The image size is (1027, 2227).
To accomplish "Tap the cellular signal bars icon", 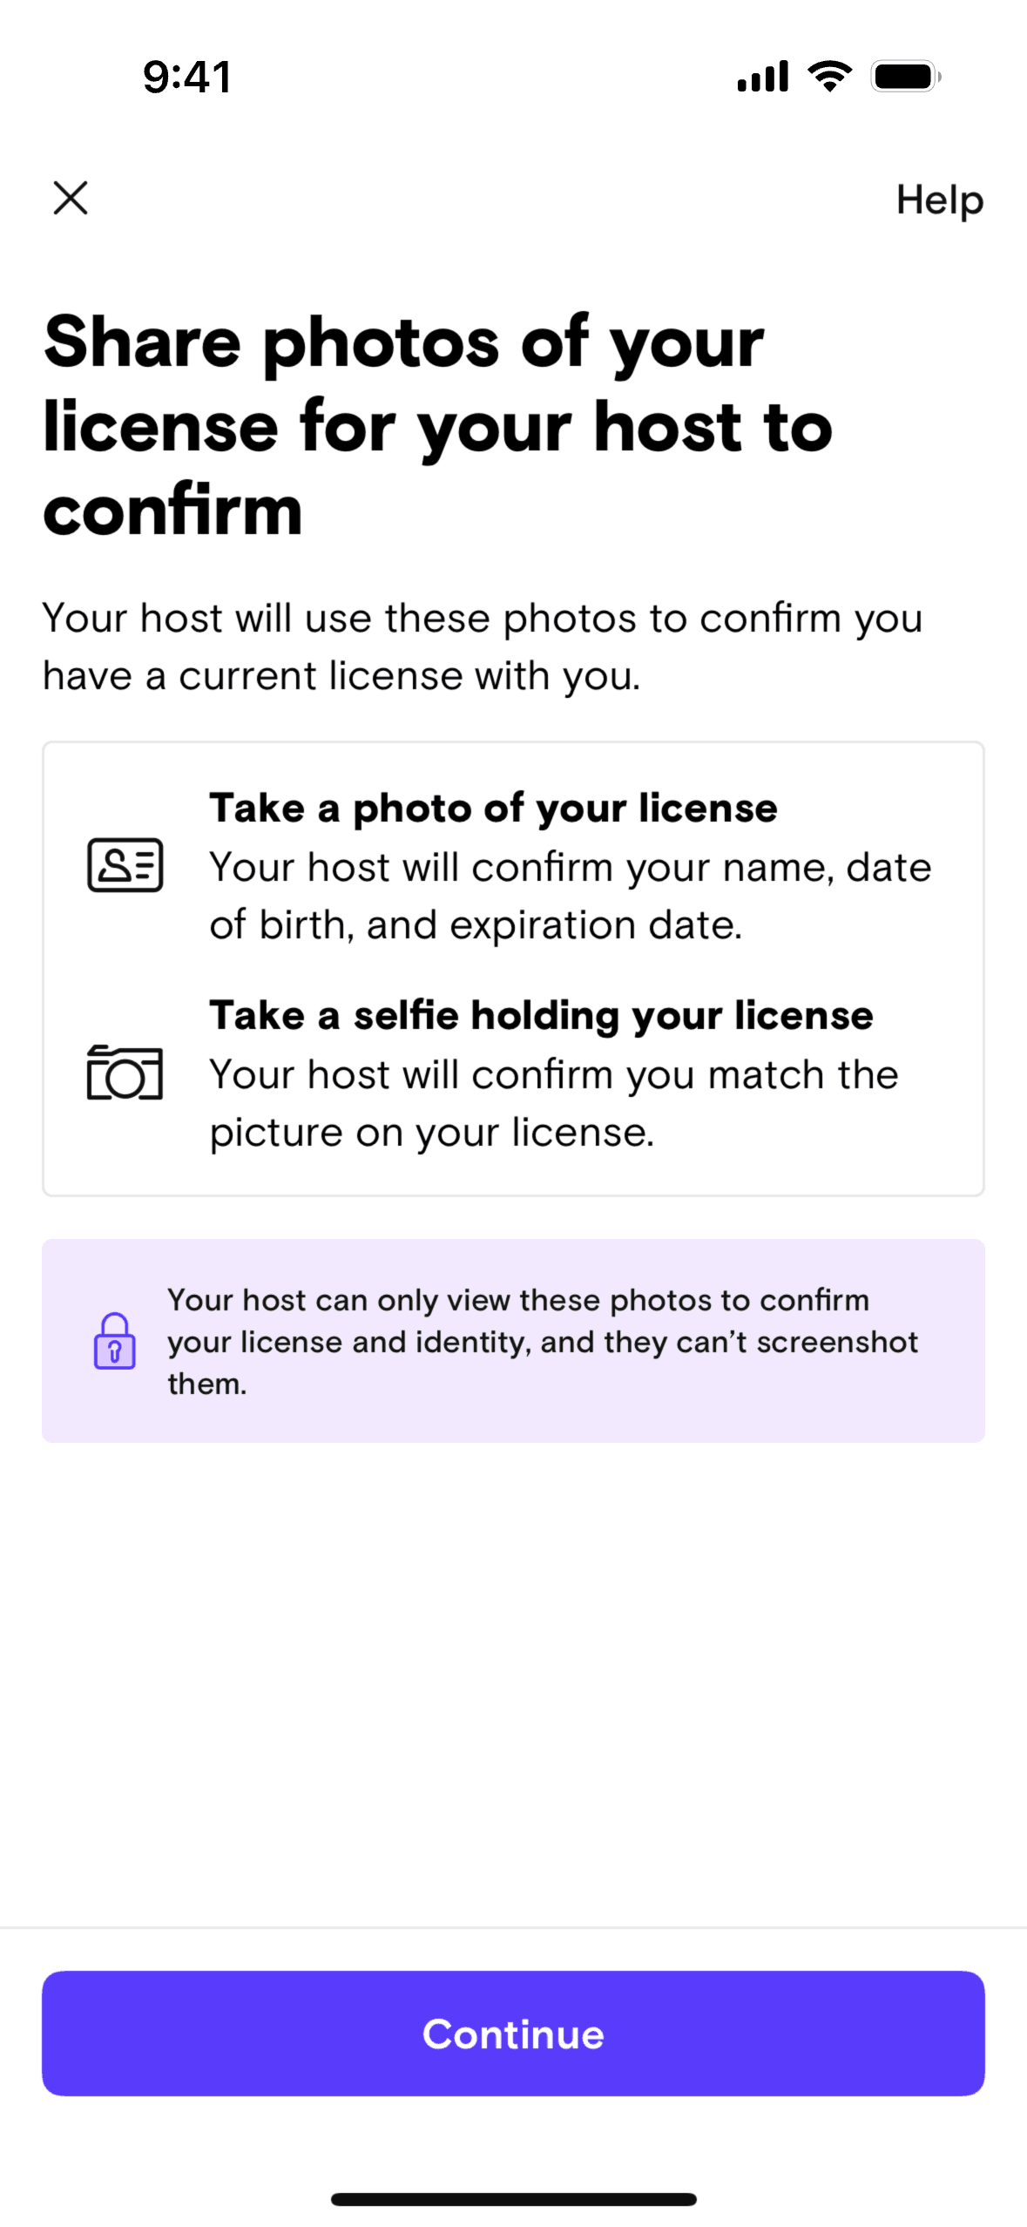I will 762,77.
